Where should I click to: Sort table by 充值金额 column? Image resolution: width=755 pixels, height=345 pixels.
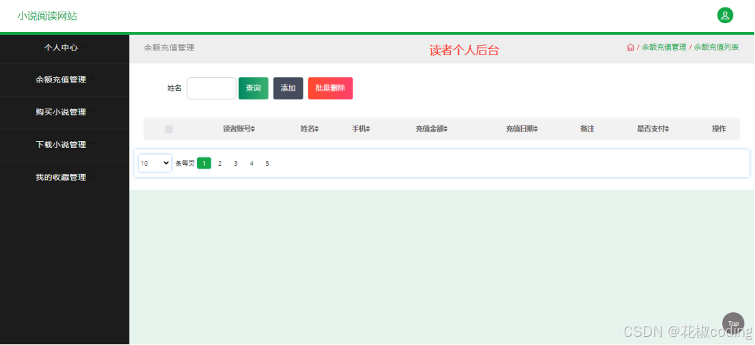tap(432, 129)
